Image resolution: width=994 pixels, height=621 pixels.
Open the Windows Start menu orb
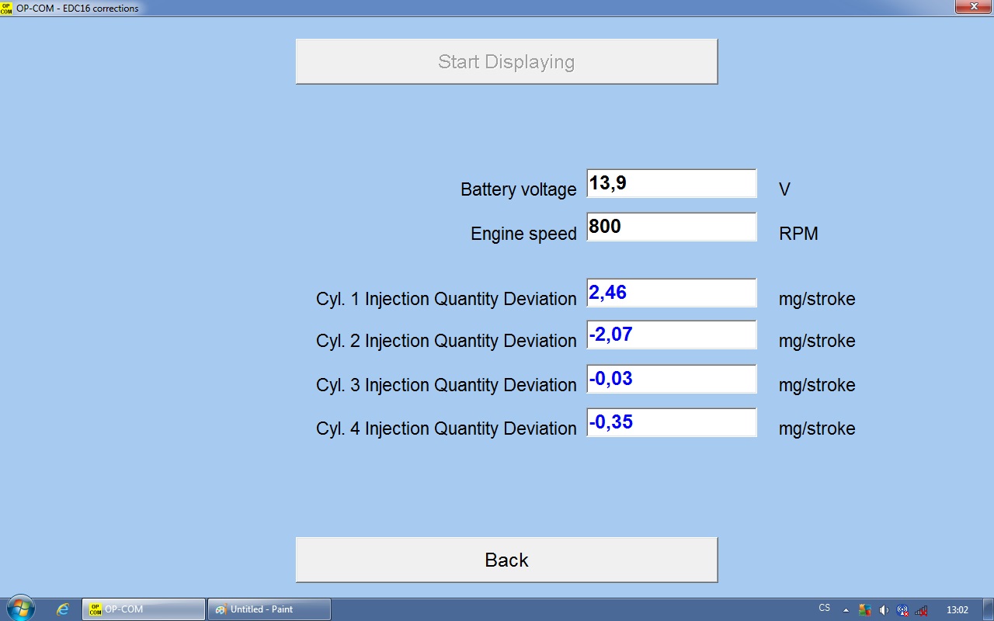[x=20, y=609]
